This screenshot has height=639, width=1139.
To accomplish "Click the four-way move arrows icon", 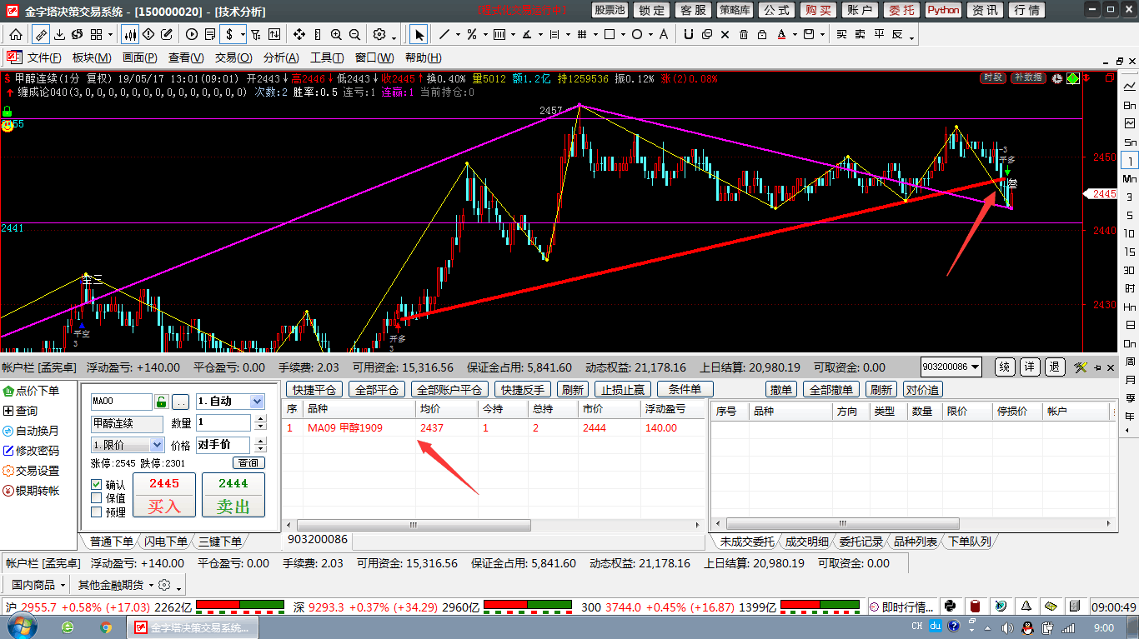I will pyautogui.click(x=299, y=35).
